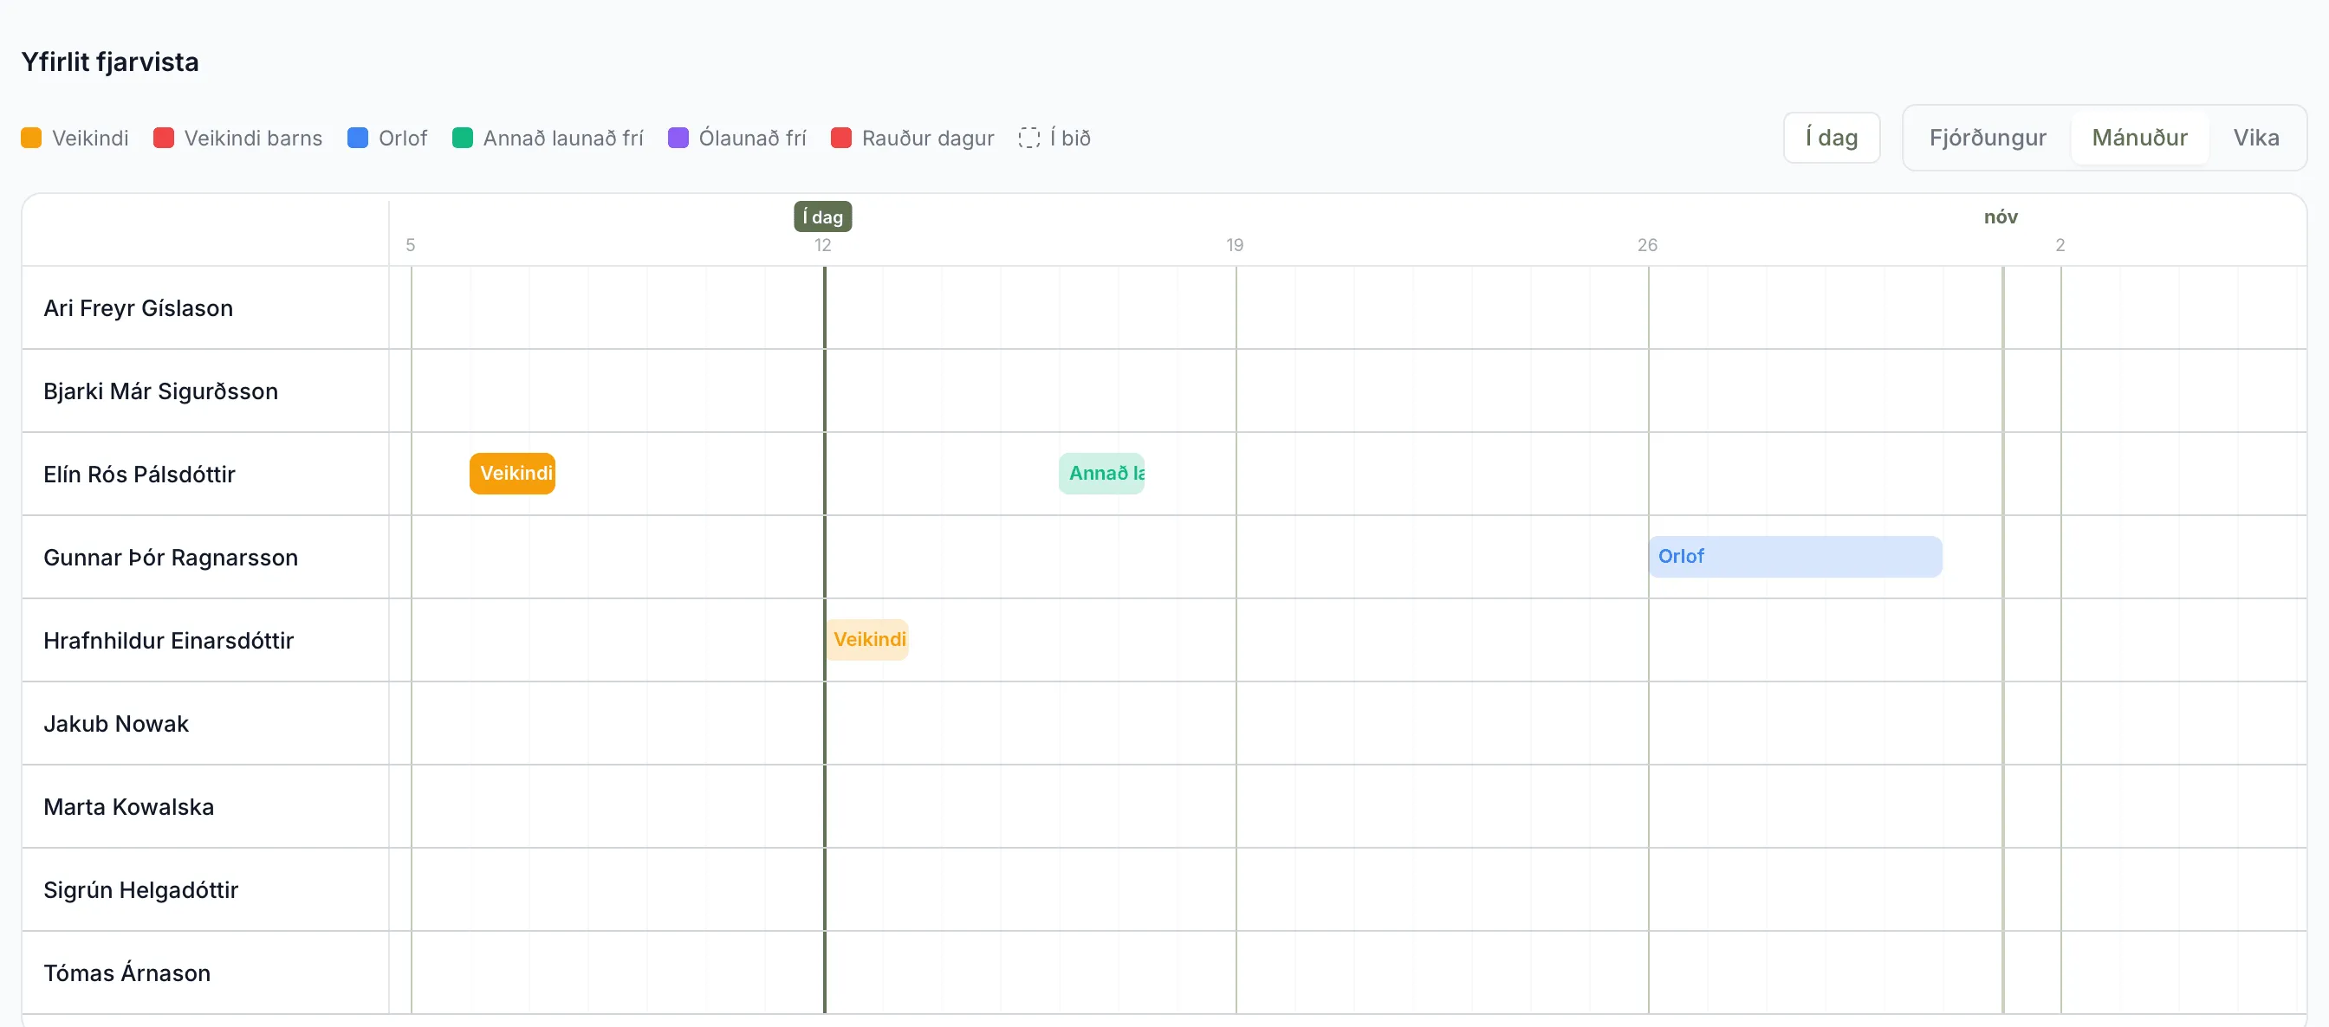Click the red Veikindi barns legend swatch
The height and width of the screenshot is (1027, 2329).
tap(164, 138)
